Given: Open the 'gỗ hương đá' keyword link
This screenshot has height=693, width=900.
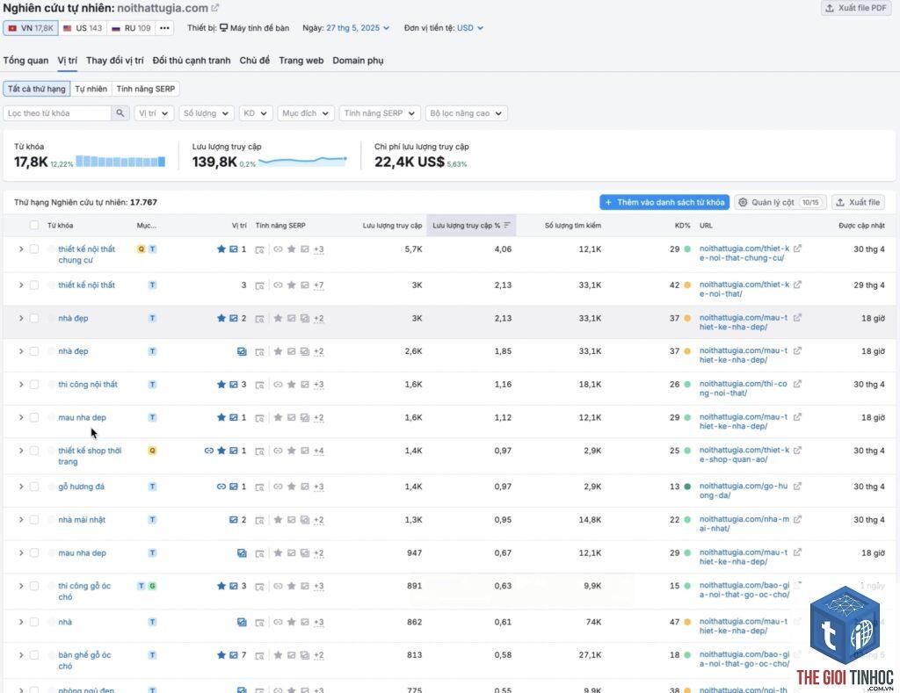Looking at the screenshot, I should point(82,487).
